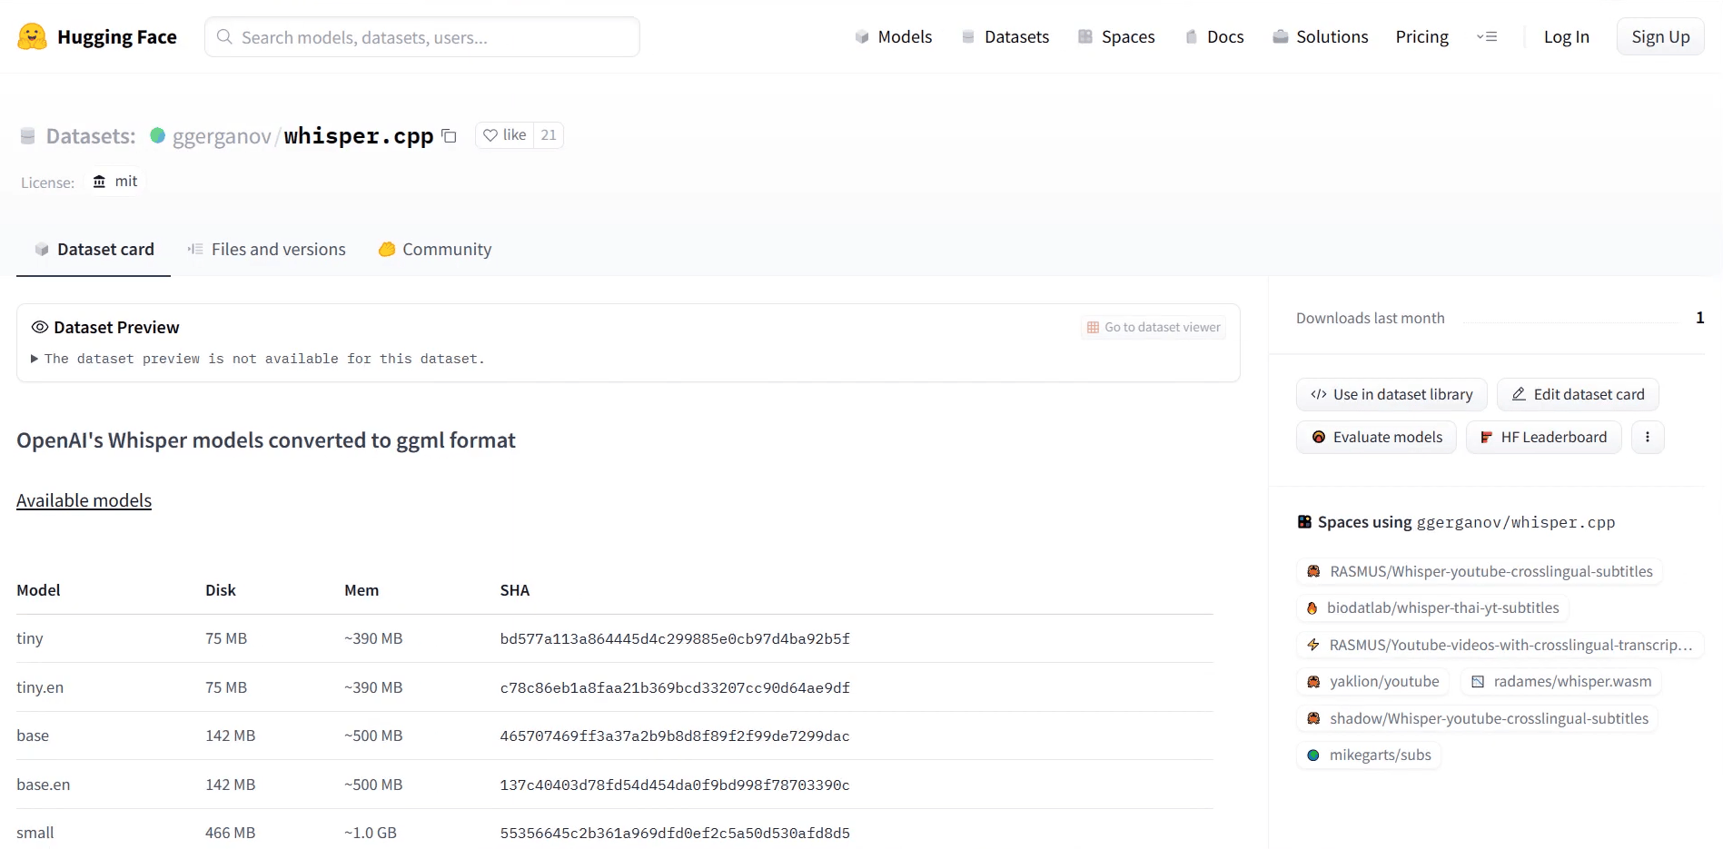This screenshot has width=1723, height=849.
Task: Click the eye icon beside Dataset Preview
Action: pos(40,327)
